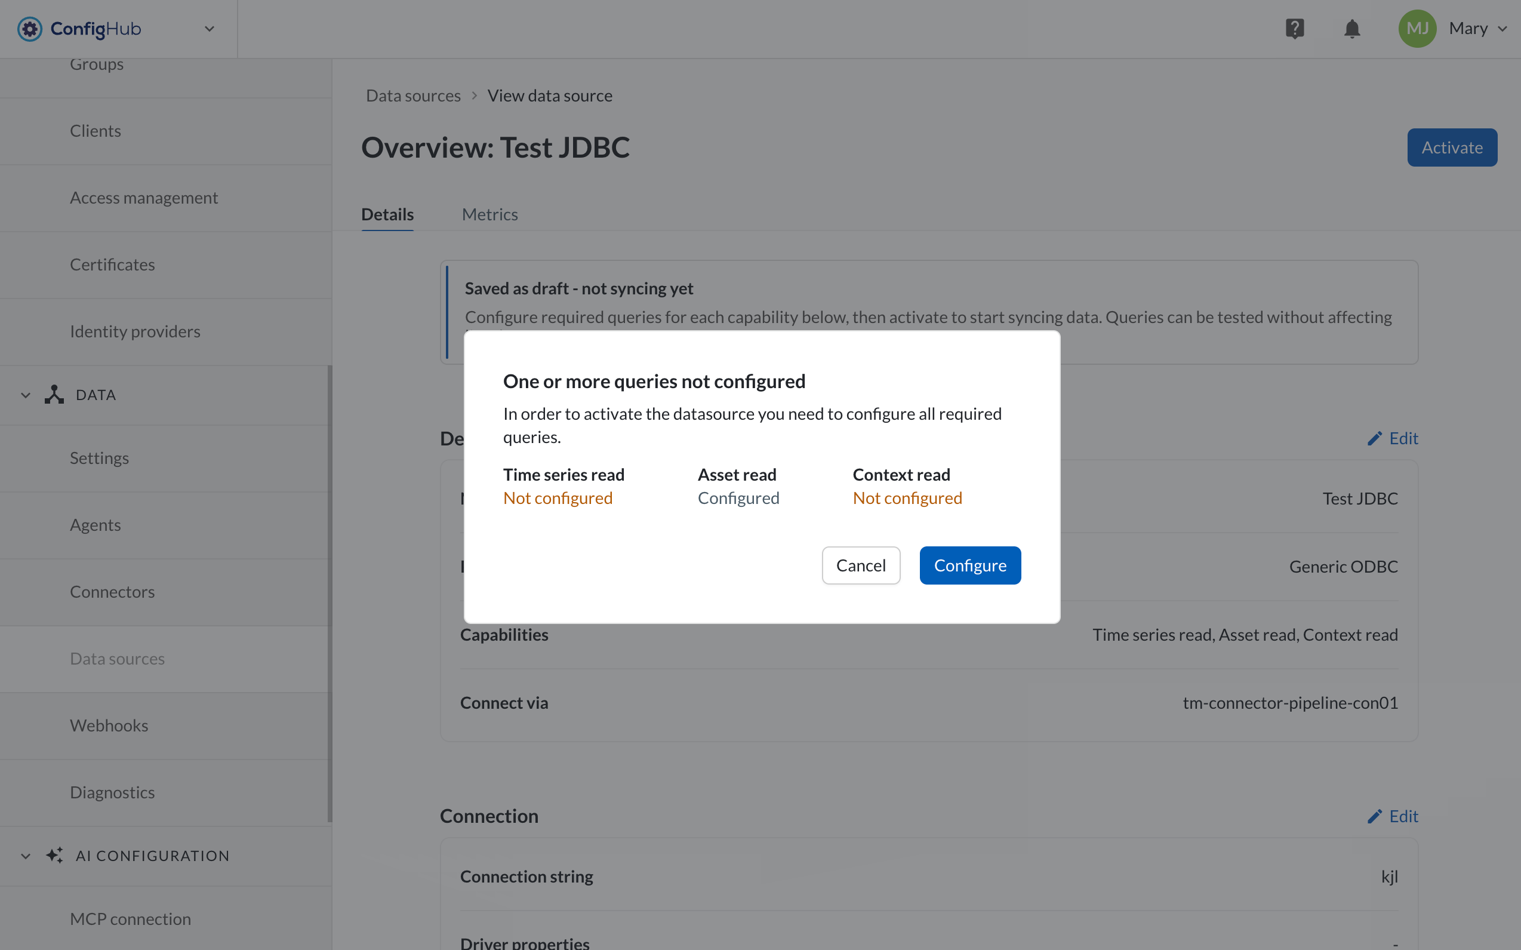The width and height of the screenshot is (1521, 950).
Task: Open Access management in the sidebar
Action: click(x=166, y=198)
